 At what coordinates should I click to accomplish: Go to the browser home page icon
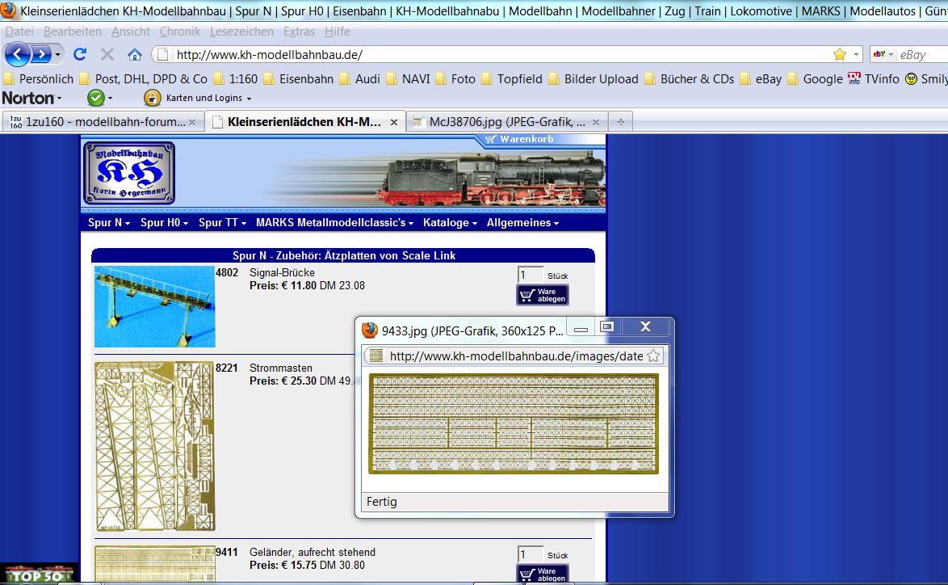click(x=135, y=54)
